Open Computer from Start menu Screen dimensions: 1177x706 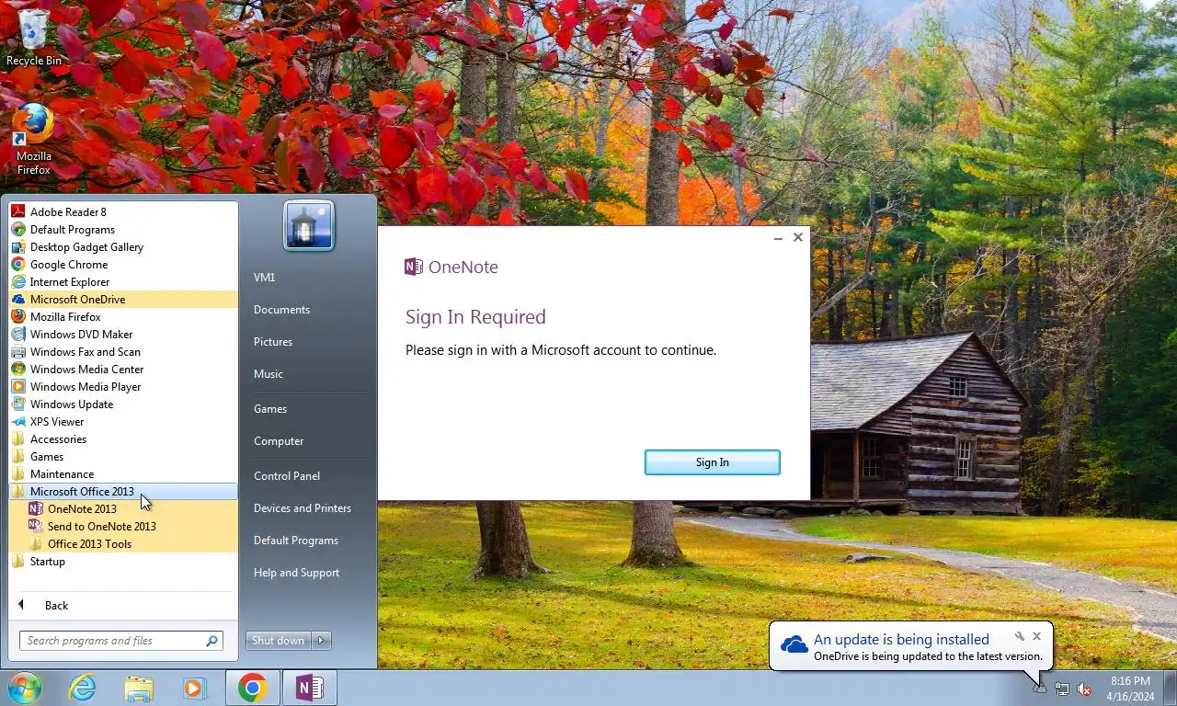(279, 441)
